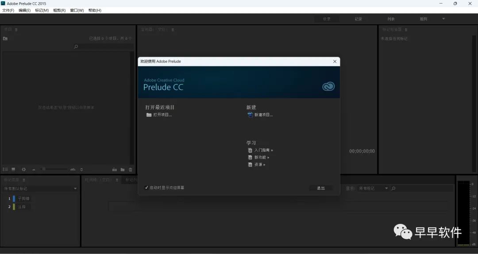
Task: Switch to the 列表 workspace
Action: point(391,19)
